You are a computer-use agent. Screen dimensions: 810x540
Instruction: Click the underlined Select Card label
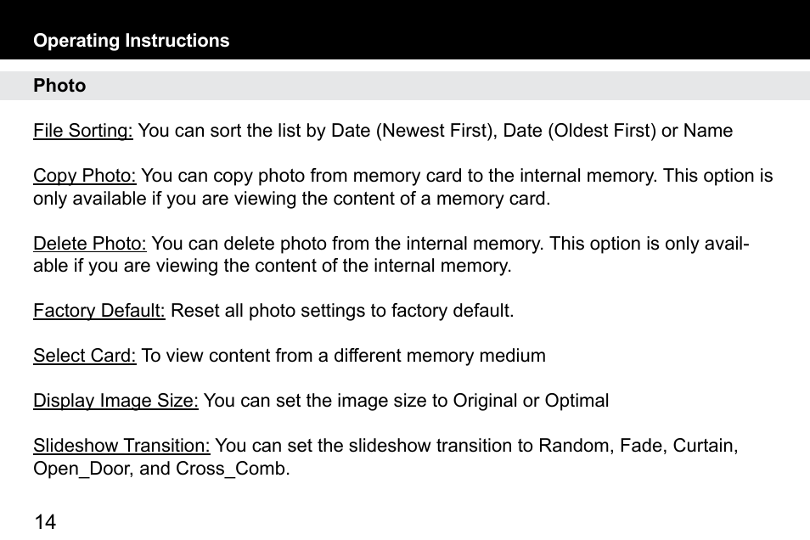[85, 356]
